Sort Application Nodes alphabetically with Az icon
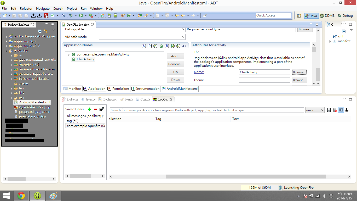 [x=184, y=46]
